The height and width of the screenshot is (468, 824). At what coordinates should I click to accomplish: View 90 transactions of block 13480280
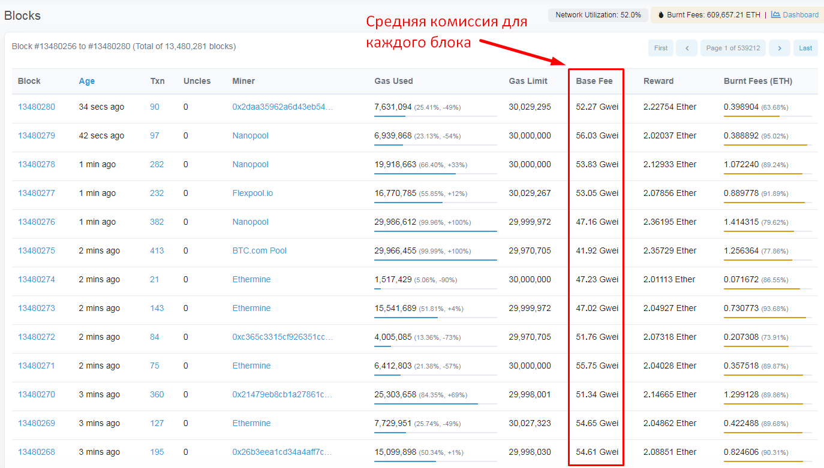coord(155,107)
